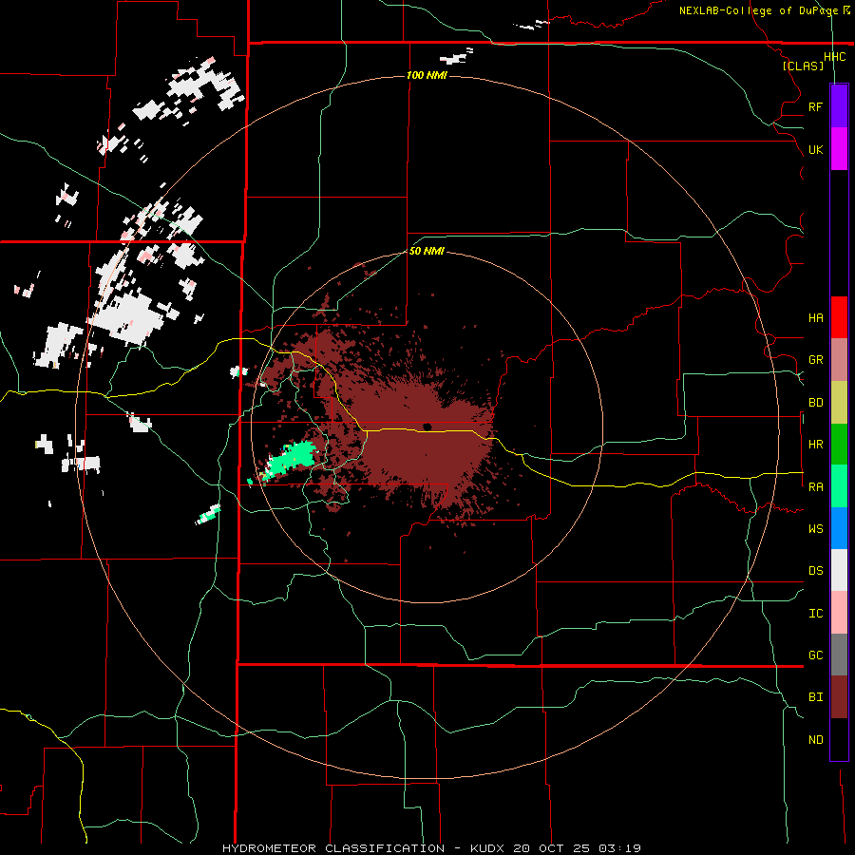Click the GR legend label
Image resolution: width=855 pixels, height=855 pixels.
(815, 360)
